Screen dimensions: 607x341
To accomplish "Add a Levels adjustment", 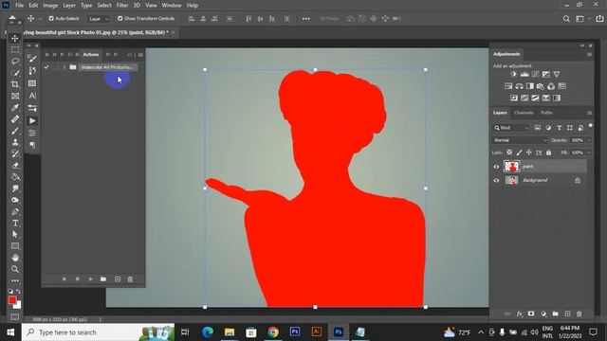I will tap(524, 74).
